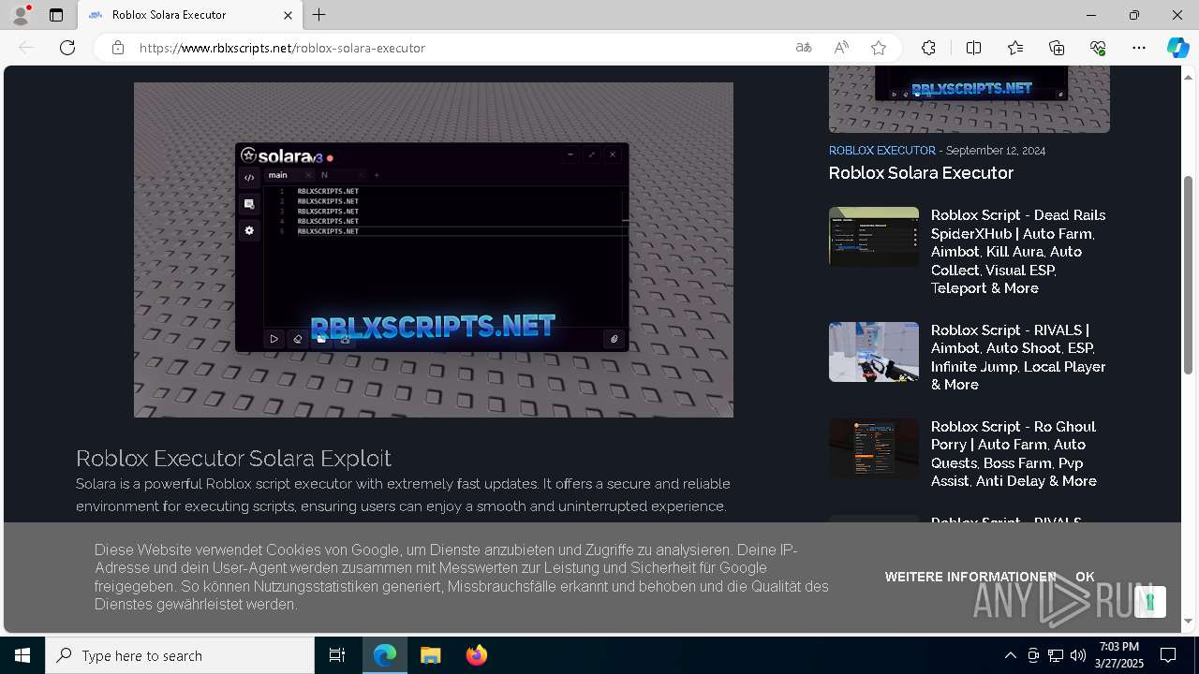Click the address bar URL field
This screenshot has width=1199, height=674.
[459, 48]
